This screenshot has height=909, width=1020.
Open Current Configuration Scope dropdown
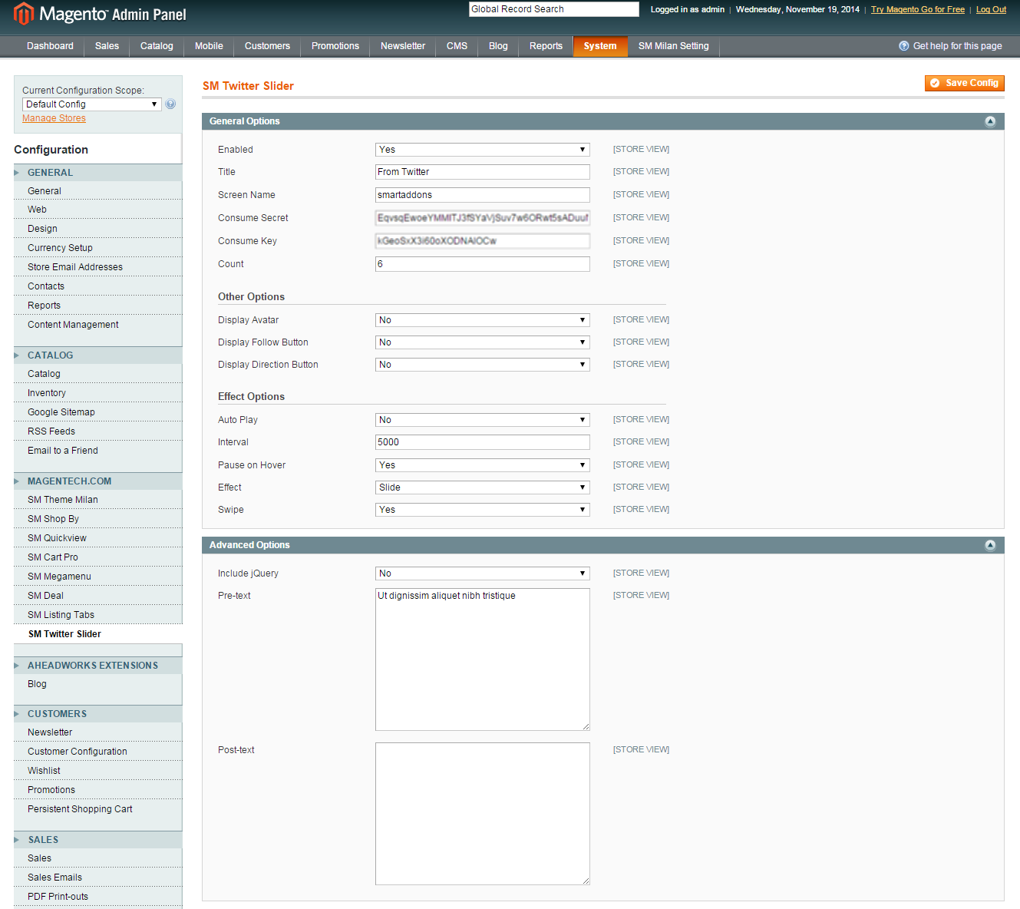(x=91, y=104)
